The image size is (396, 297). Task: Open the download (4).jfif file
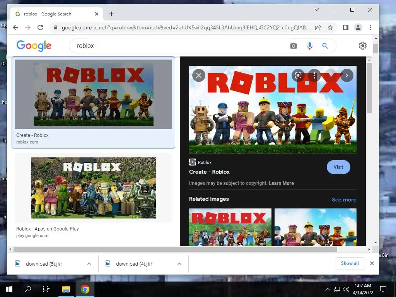click(134, 264)
